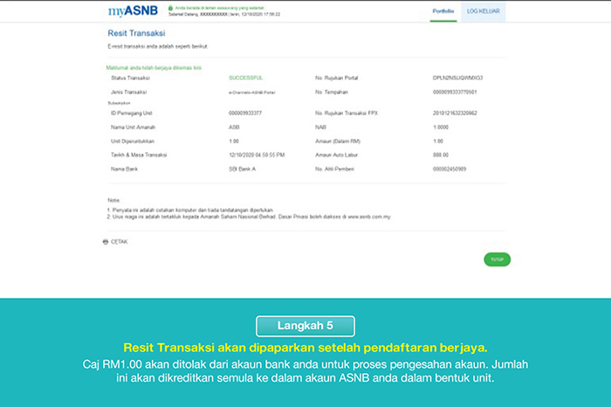611x407 pixels.
Task: Select the ID Pemegang Unit label
Action: coord(131,113)
